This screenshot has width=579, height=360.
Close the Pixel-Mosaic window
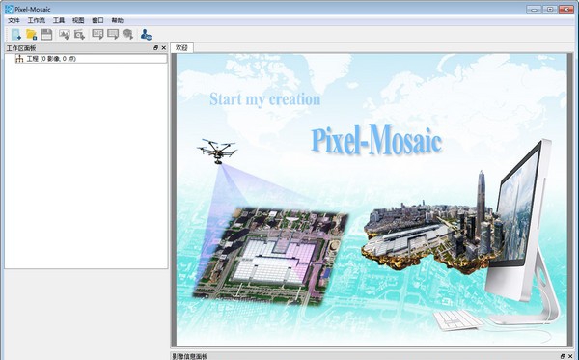click(x=566, y=9)
